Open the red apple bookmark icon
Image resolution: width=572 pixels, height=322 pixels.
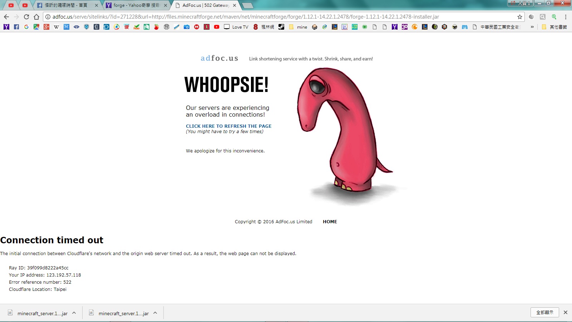[157, 27]
